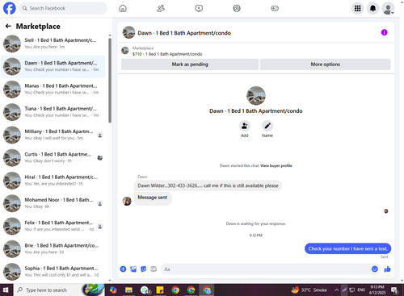Open the conversation information icon
The width and height of the screenshot is (404, 296).
pyautogui.click(x=384, y=32)
